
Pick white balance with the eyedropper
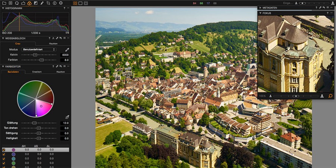point(67,49)
